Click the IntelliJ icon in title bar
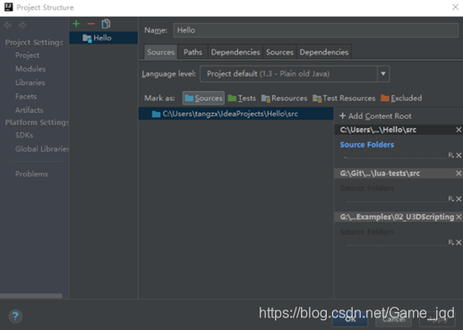The height and width of the screenshot is (330, 463). click(9, 7)
